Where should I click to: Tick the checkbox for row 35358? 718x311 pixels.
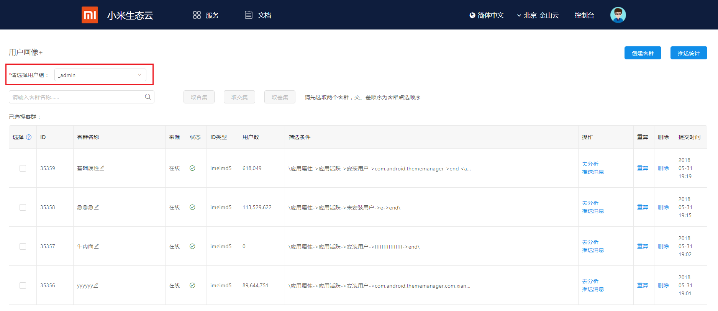[23, 208]
